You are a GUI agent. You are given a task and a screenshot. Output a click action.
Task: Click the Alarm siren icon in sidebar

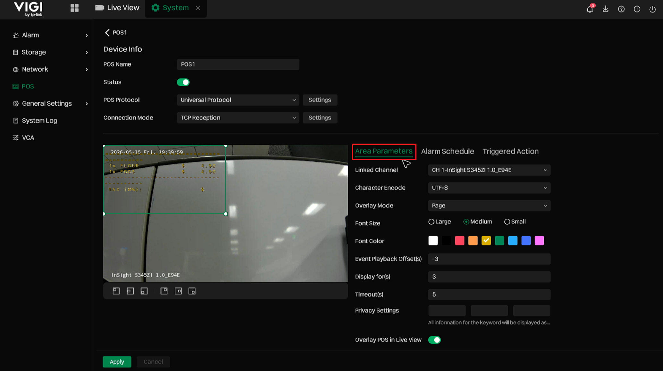point(15,35)
